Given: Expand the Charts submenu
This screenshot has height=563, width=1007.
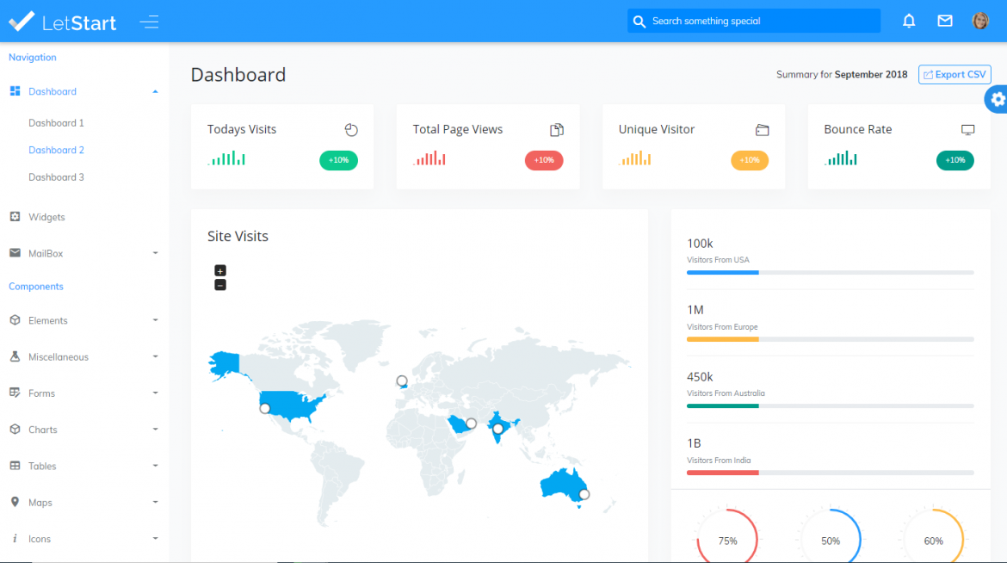Looking at the screenshot, I should [x=155, y=430].
